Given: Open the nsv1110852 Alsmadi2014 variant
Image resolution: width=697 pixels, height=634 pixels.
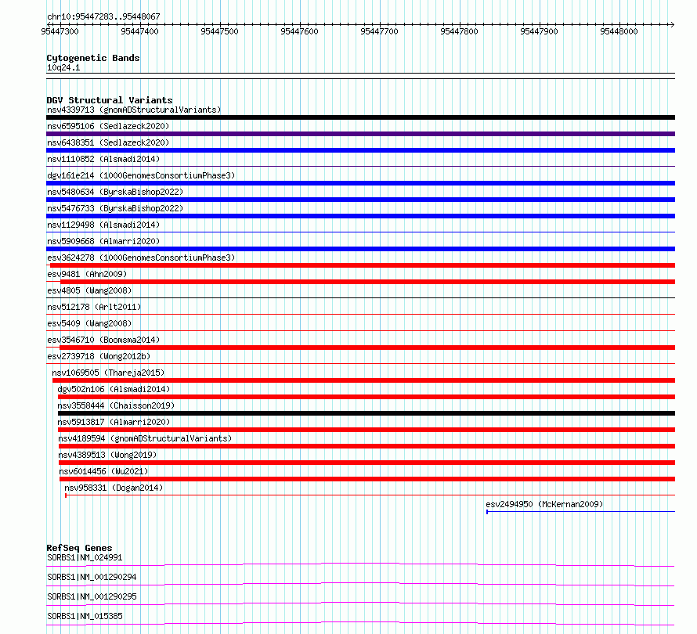Looking at the screenshot, I should 103,159.
